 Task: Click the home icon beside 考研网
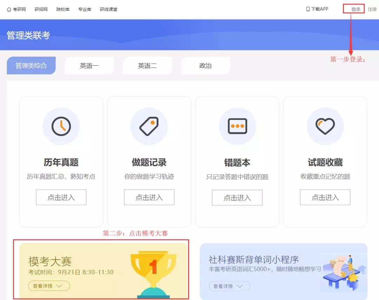point(9,9)
